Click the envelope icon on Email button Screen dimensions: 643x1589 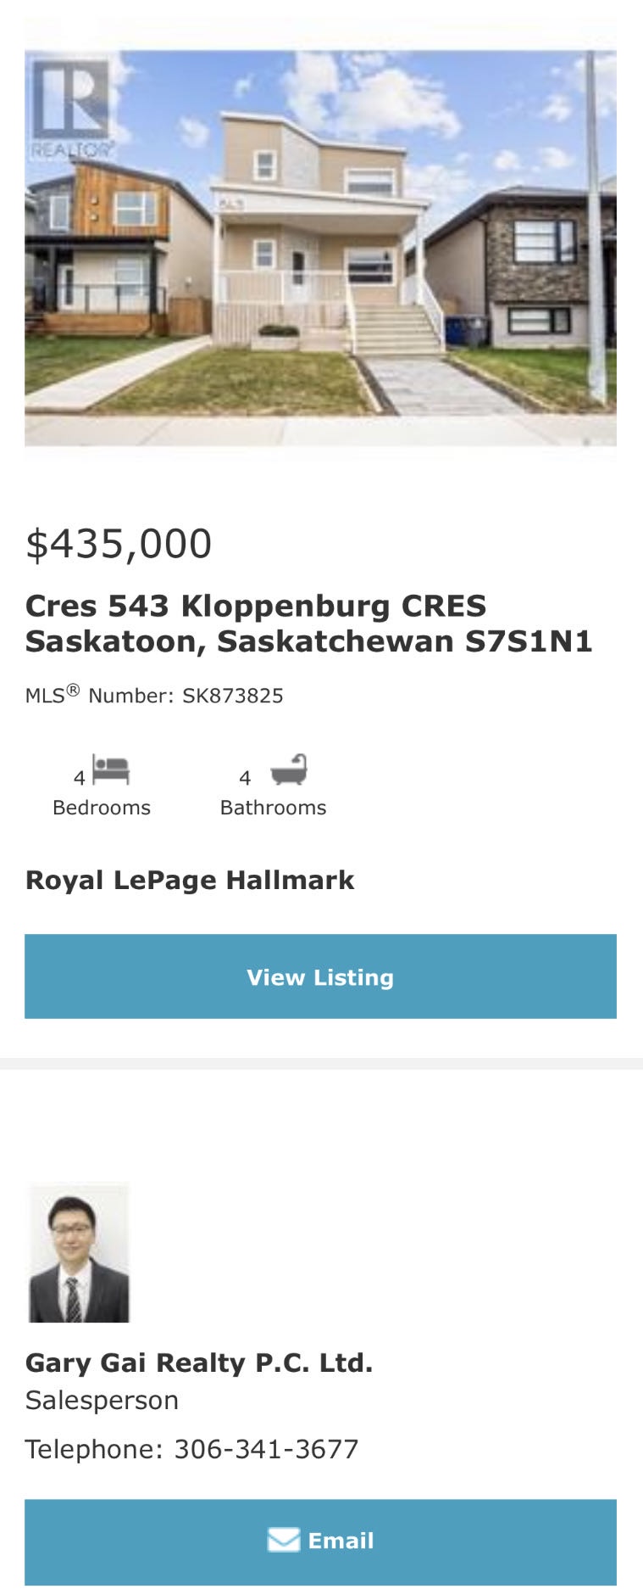pos(284,1540)
